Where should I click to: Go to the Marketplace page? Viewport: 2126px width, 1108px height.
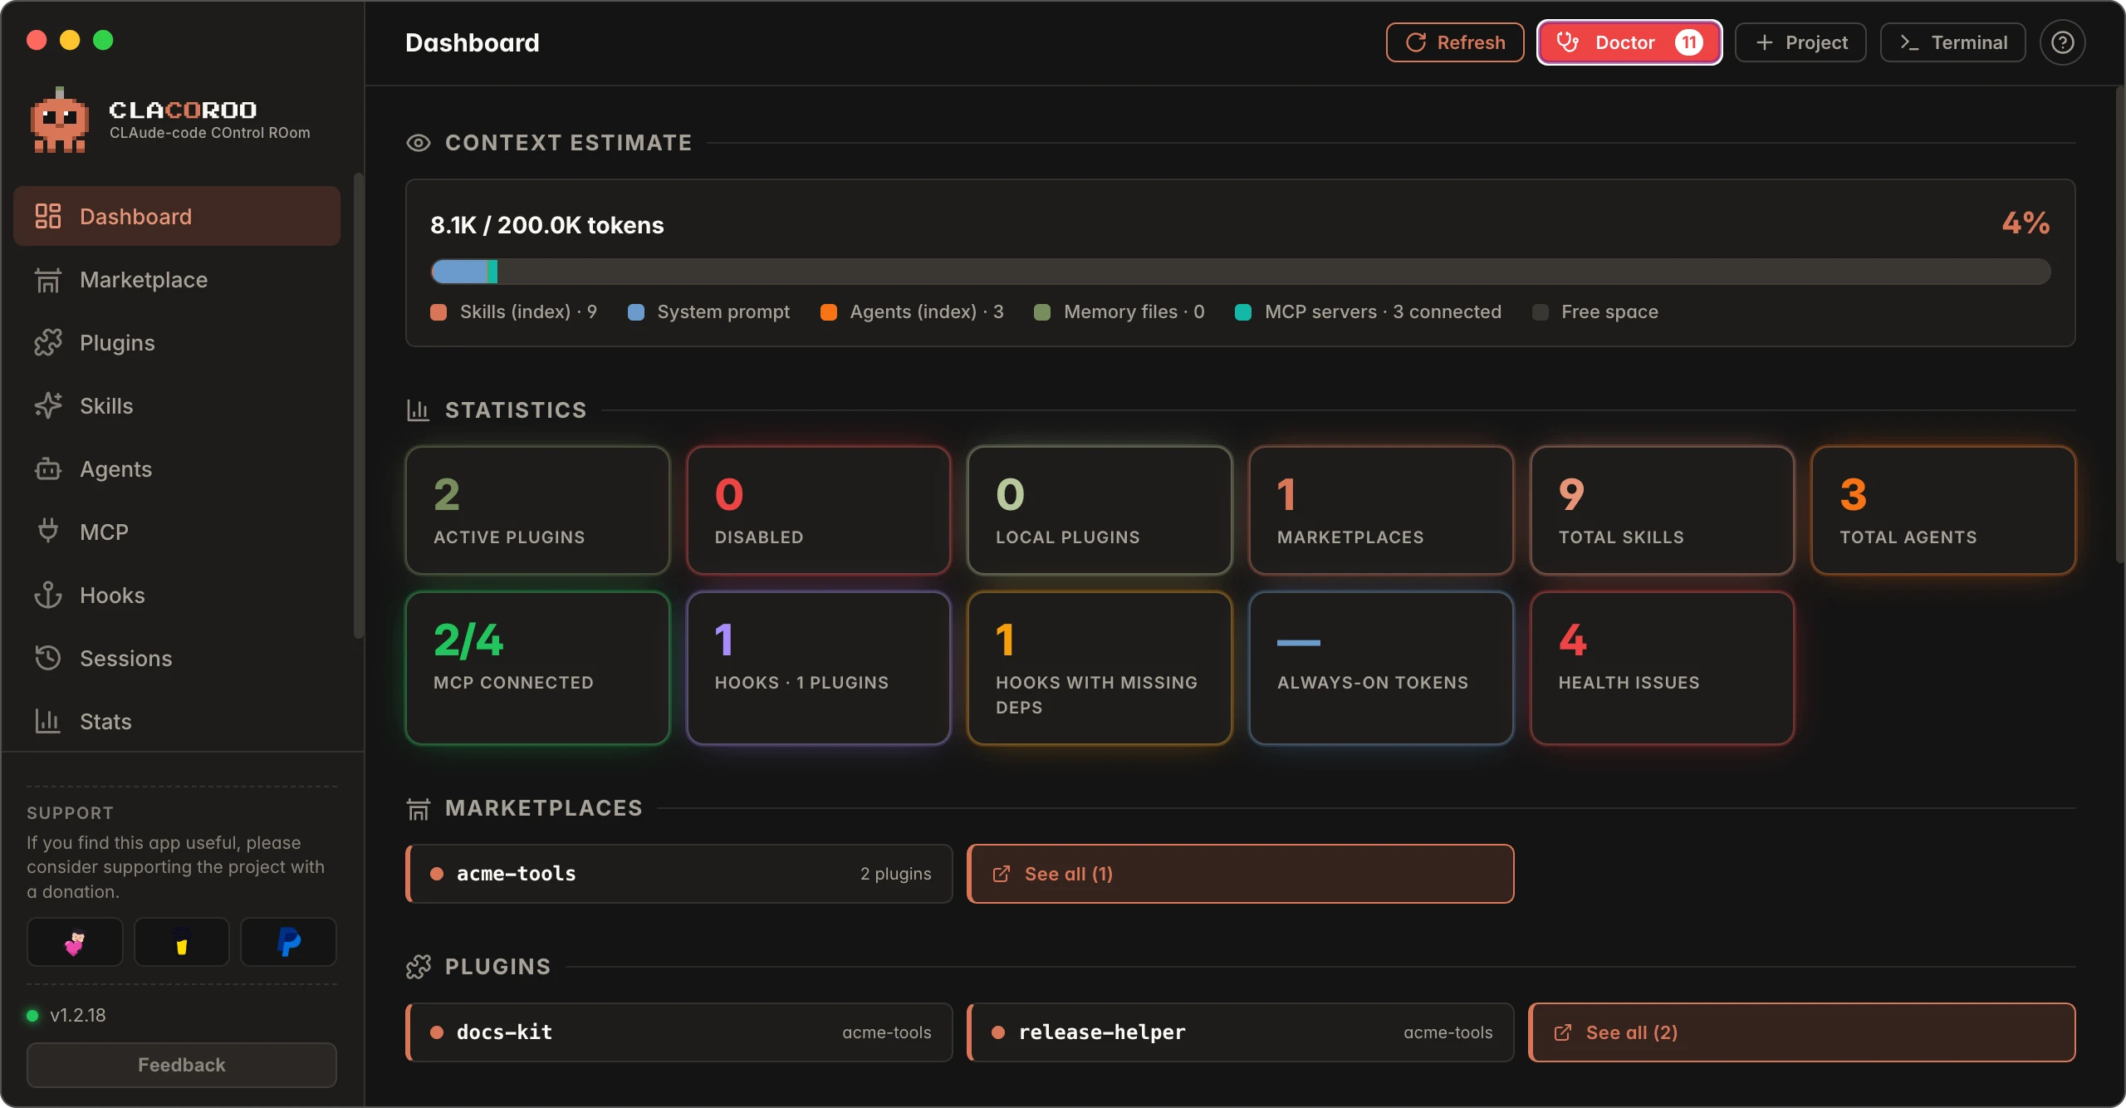(177, 280)
